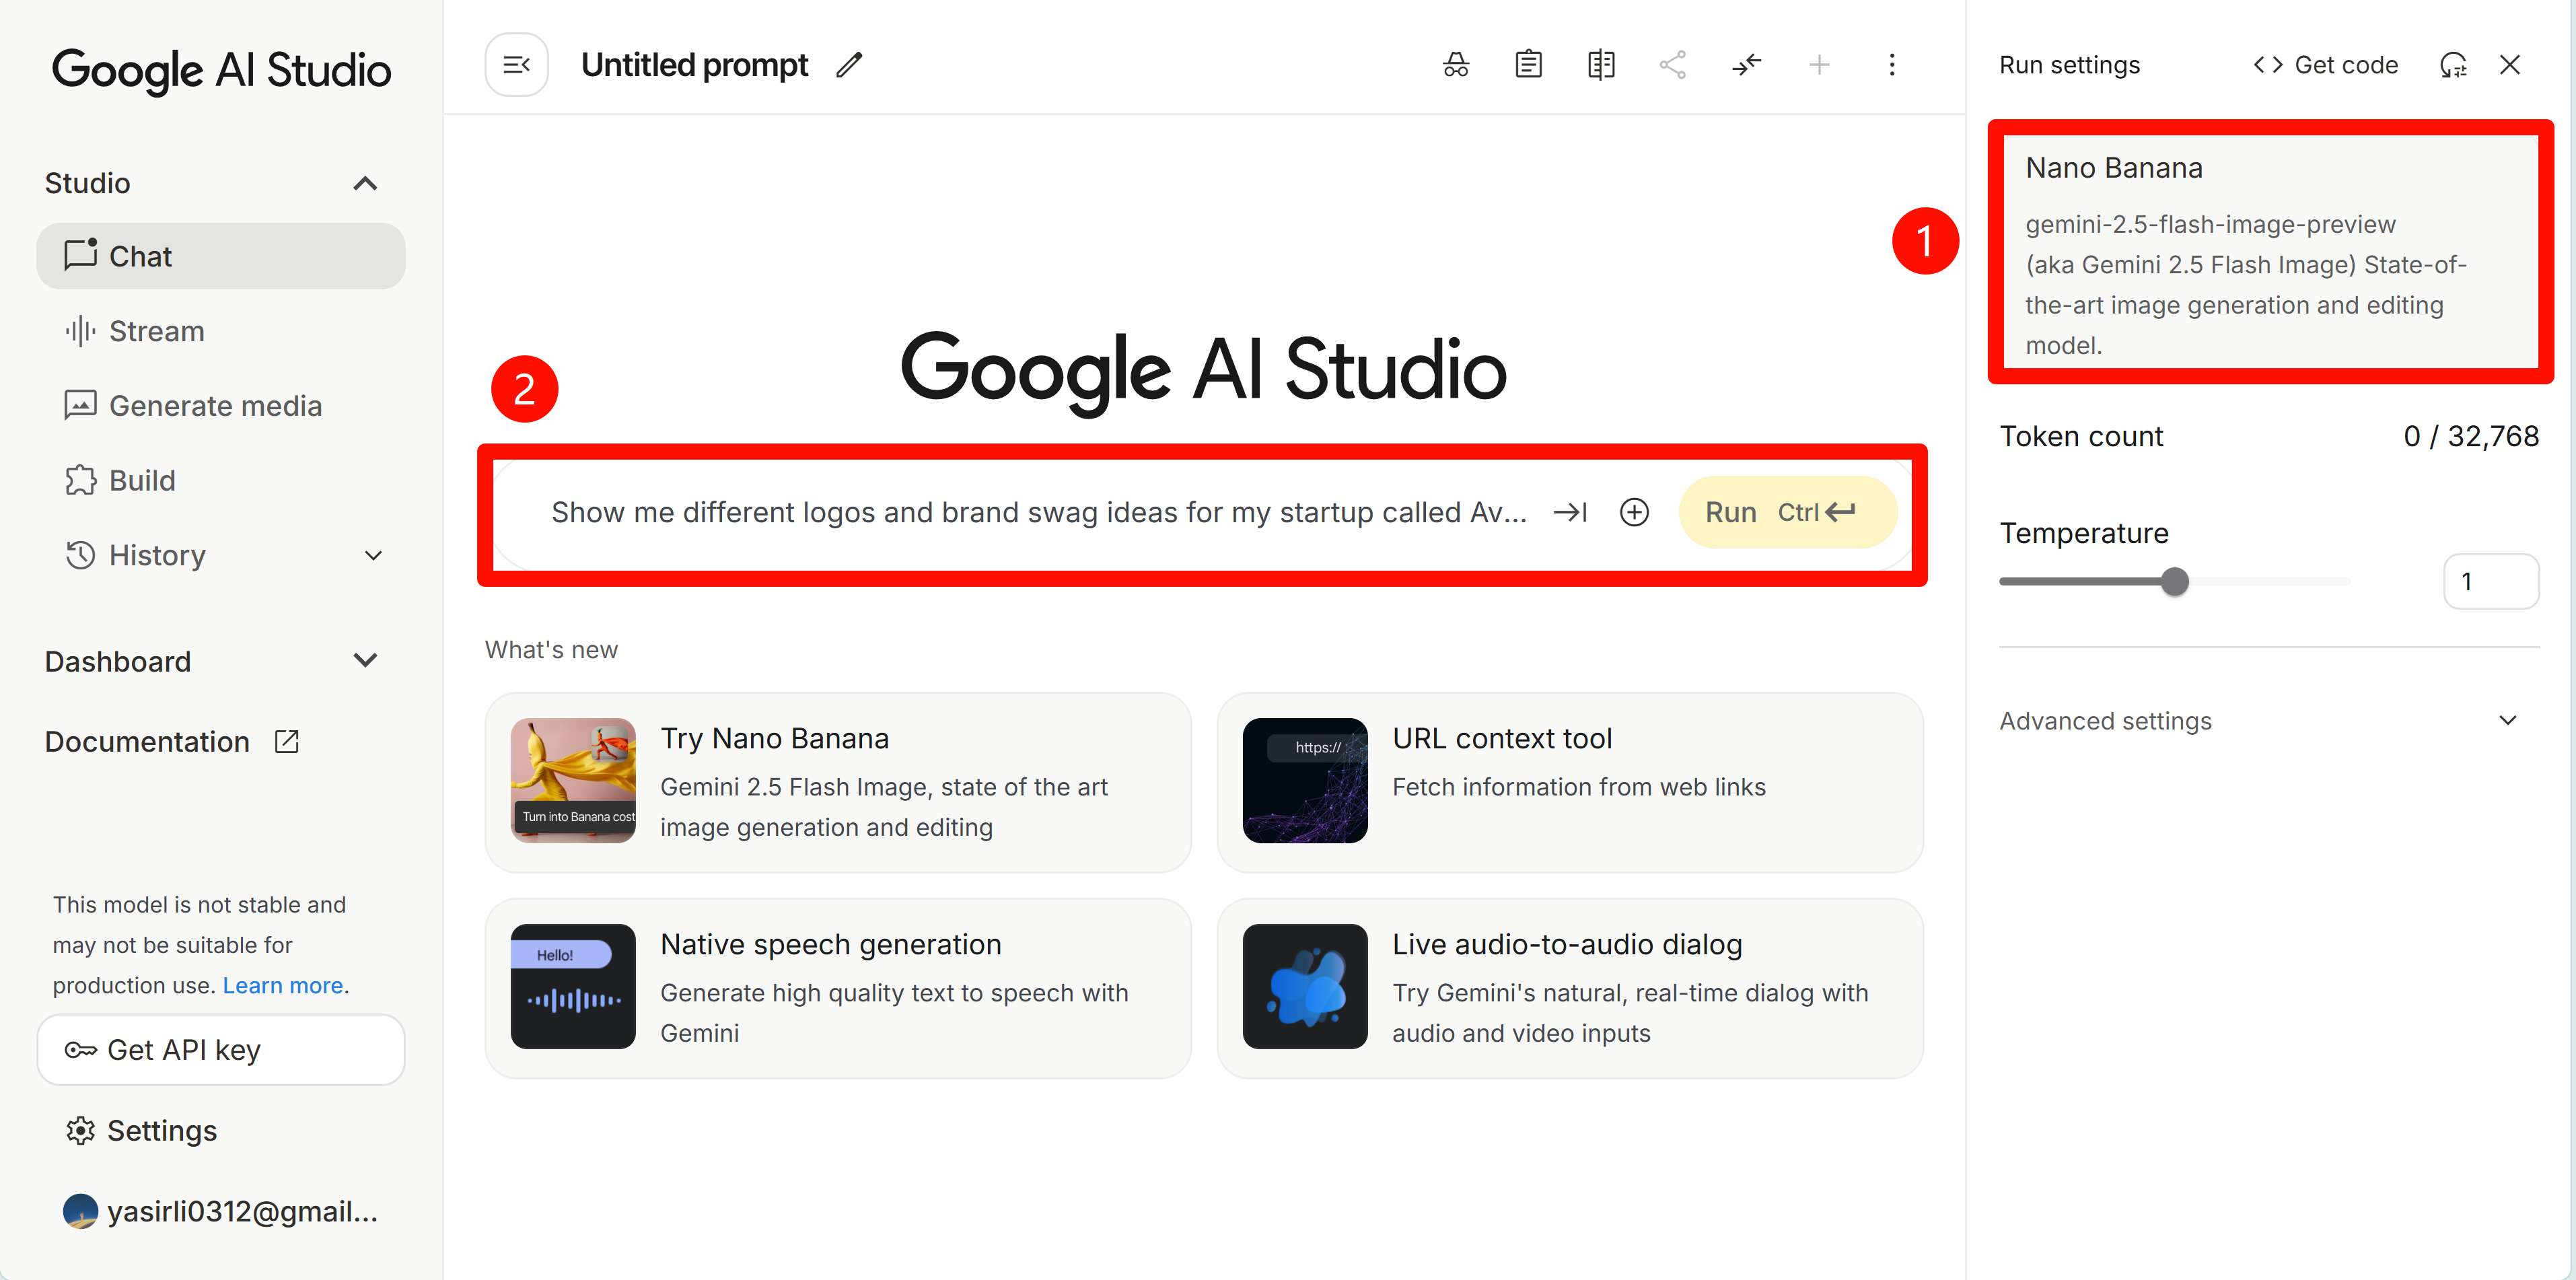Edit prompt title with the pencil icon
This screenshot has height=1280, width=2576.
pos(849,65)
